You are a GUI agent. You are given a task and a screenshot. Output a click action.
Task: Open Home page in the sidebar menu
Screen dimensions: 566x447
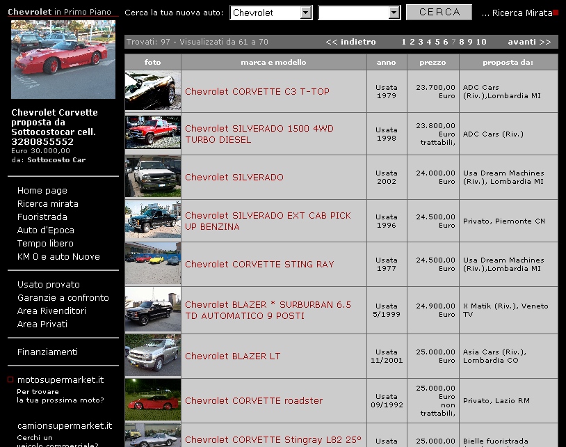(42, 191)
